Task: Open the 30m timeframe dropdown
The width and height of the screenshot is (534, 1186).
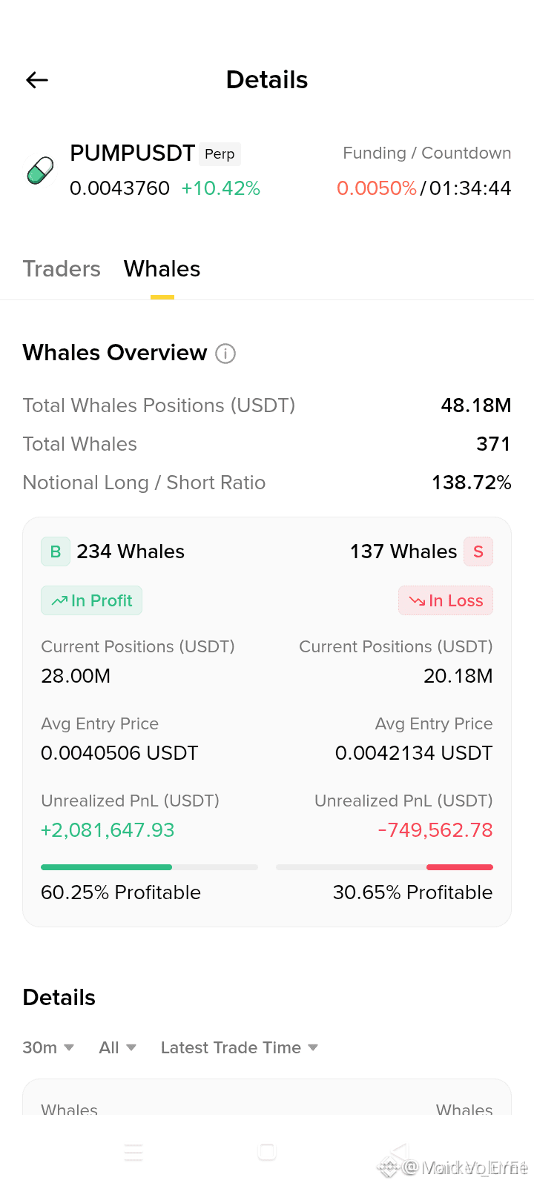Action: pyautogui.click(x=48, y=1047)
